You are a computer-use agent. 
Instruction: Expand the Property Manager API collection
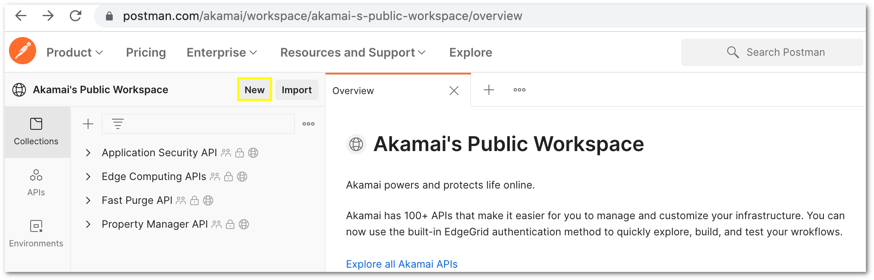click(x=88, y=224)
